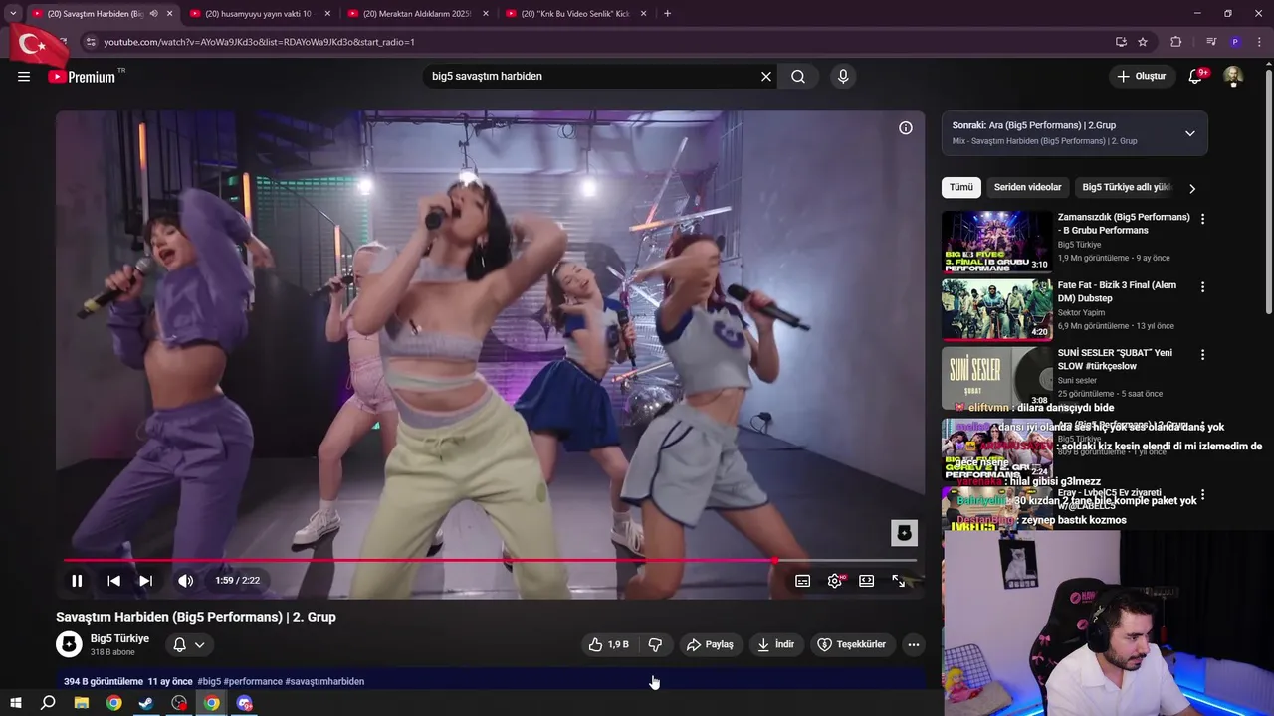Click the red playhead on the timeline
The image size is (1274, 716).
pyautogui.click(x=774, y=561)
